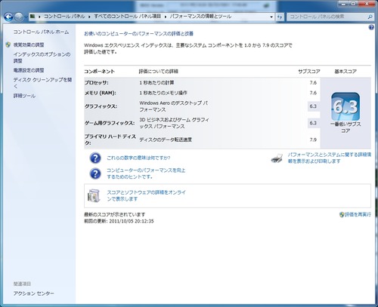Click the refresh button beside address bar

coord(280,17)
